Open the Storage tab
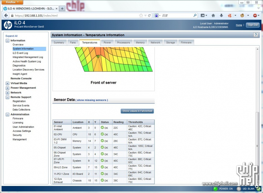The width and height of the screenshot is (263, 193). [x=170, y=43]
